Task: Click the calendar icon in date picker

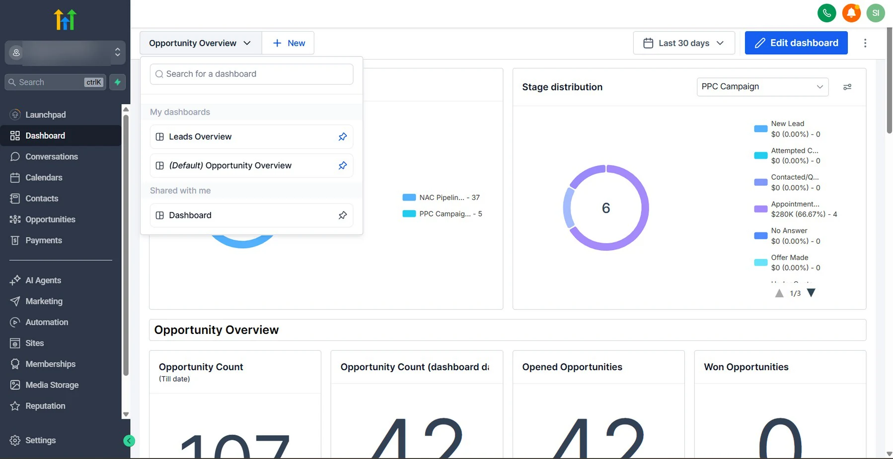Action: coord(648,43)
